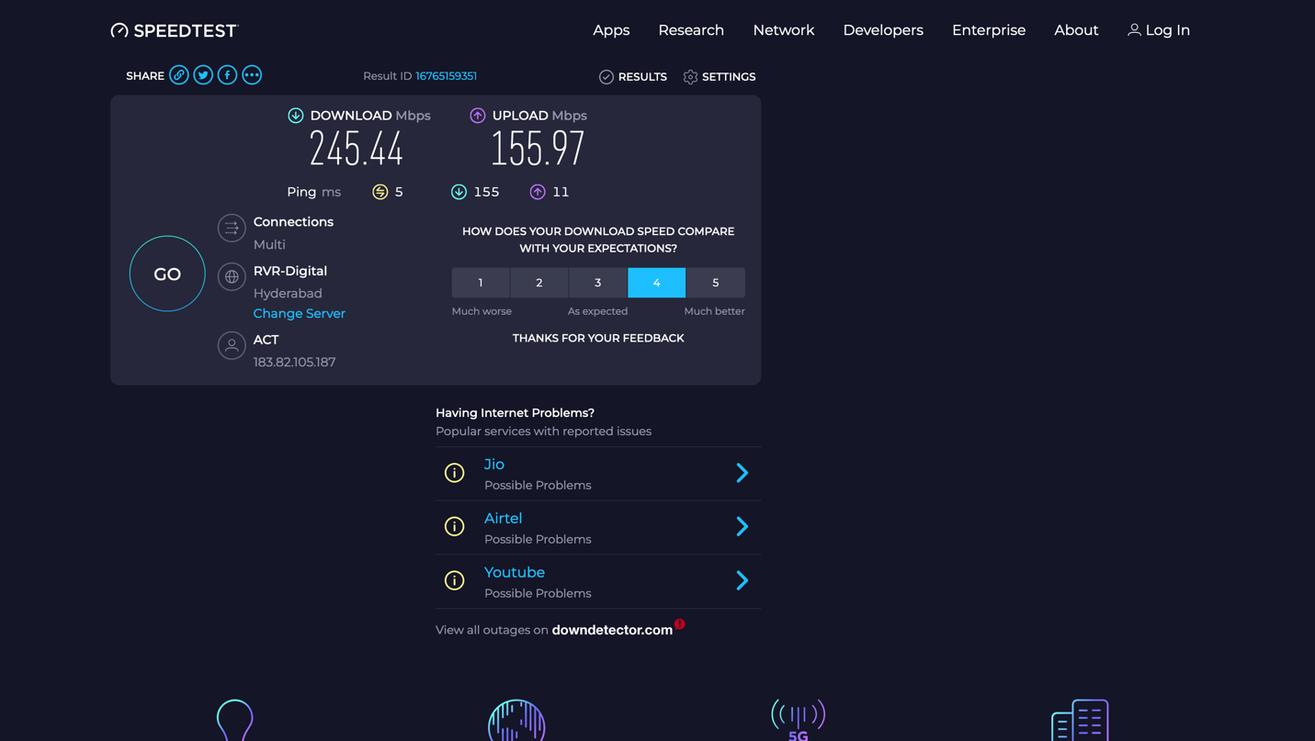The height and width of the screenshot is (741, 1315).
Task: Share result on Twitter
Action: [203, 75]
